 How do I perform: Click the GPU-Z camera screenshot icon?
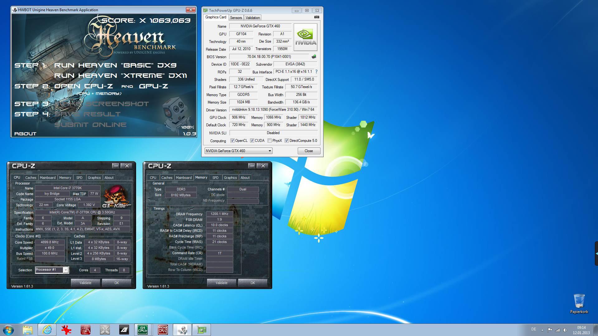[x=316, y=17]
